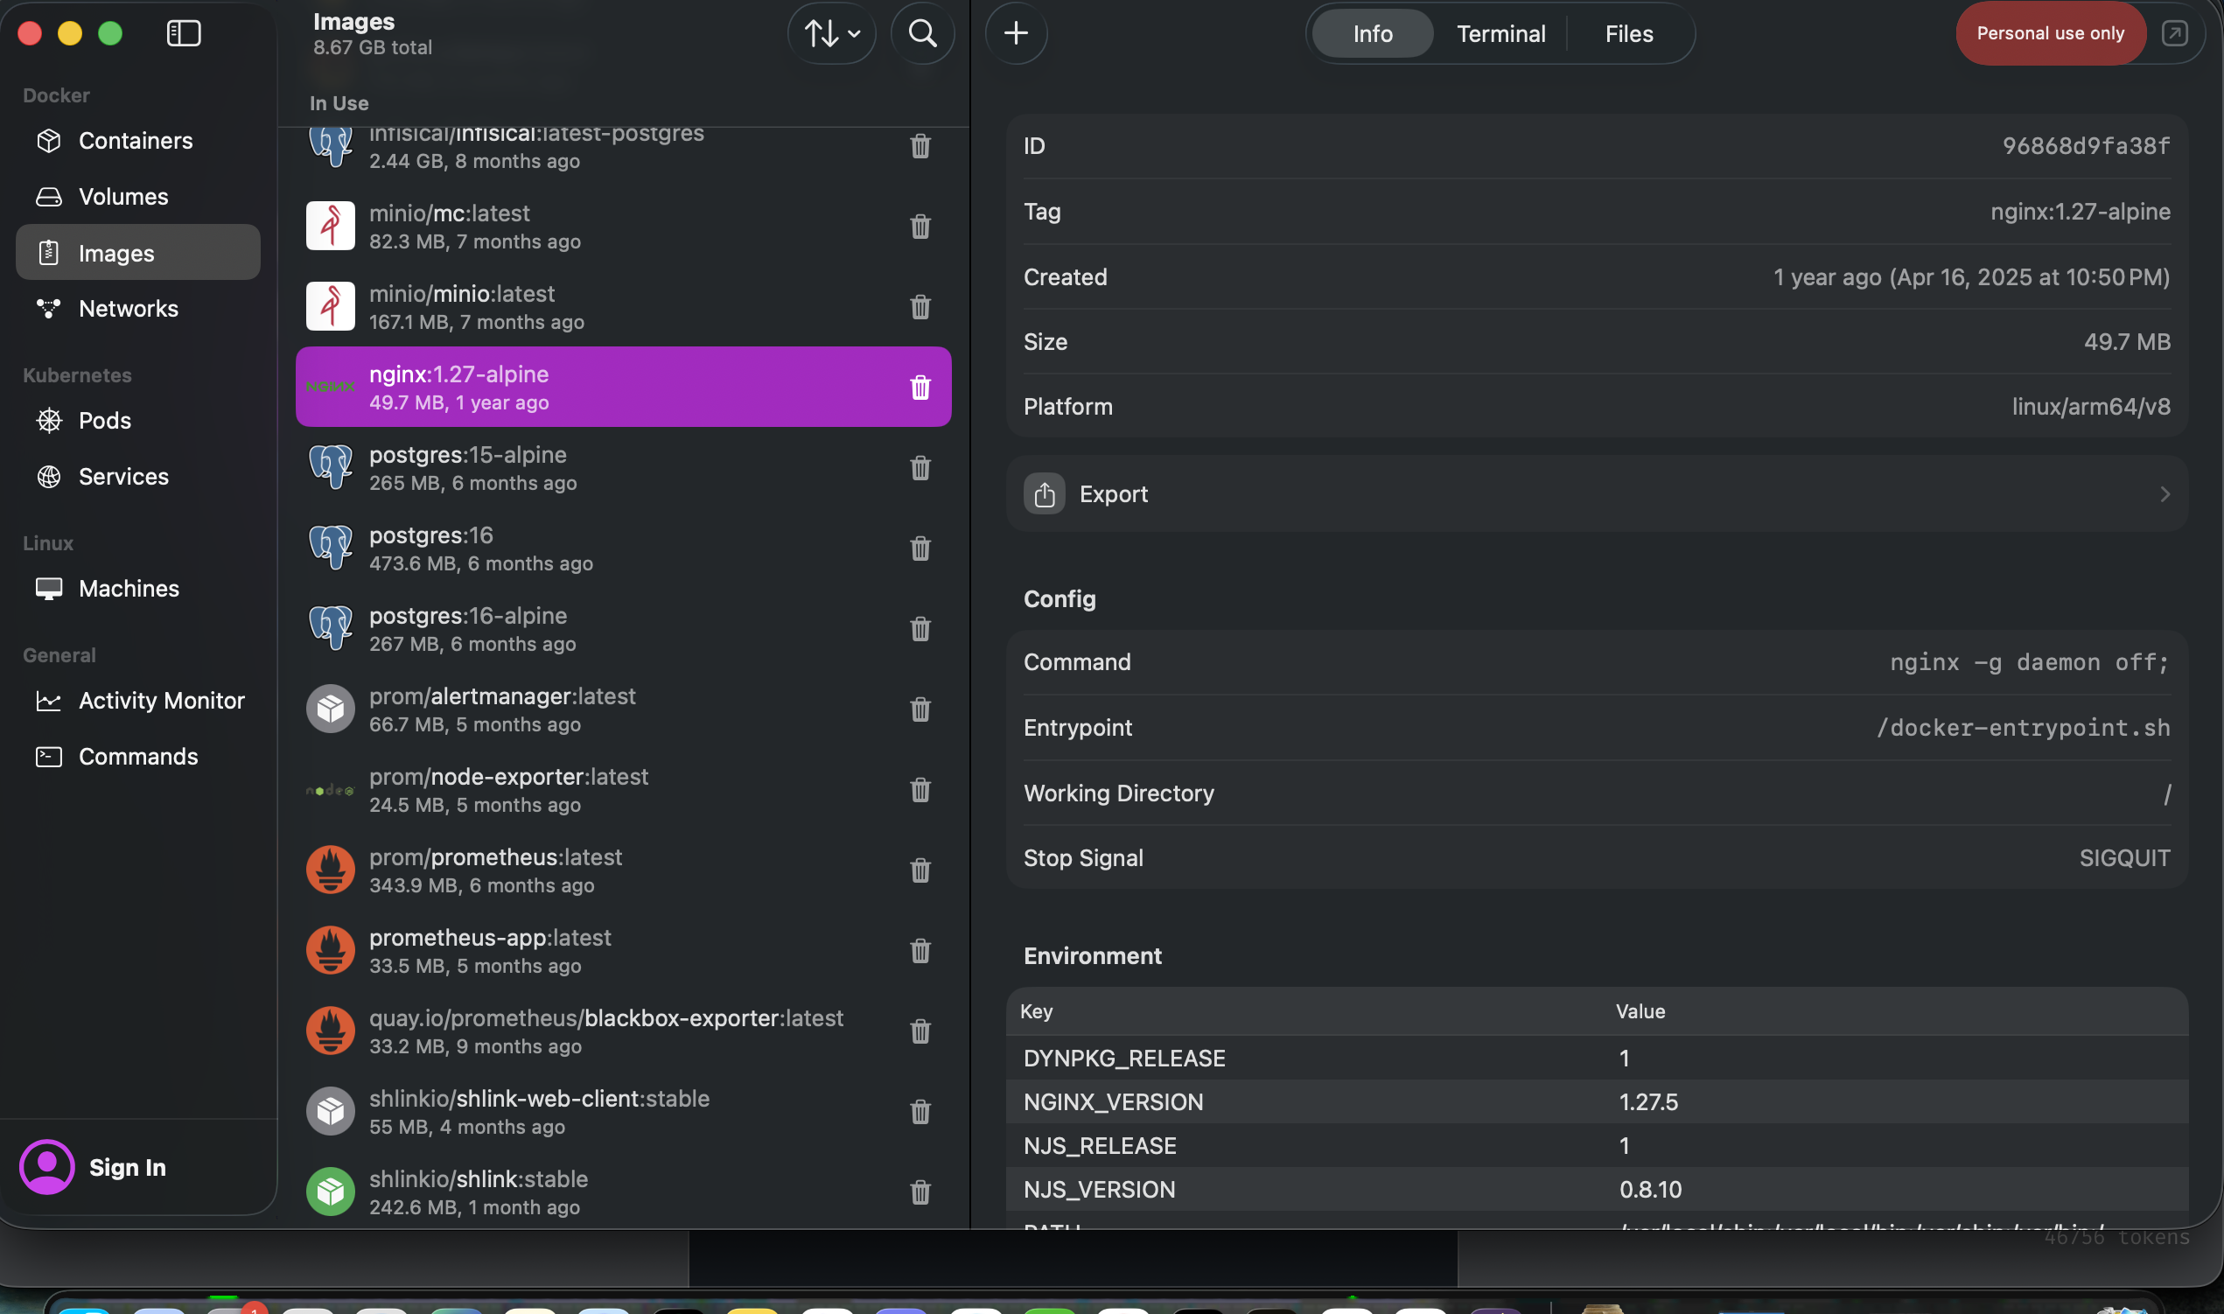Delete the minio/mc:latest image
The width and height of the screenshot is (2224, 1314).
920,227
